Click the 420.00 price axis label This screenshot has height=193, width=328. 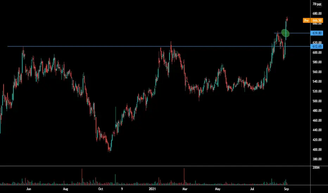(317, 140)
